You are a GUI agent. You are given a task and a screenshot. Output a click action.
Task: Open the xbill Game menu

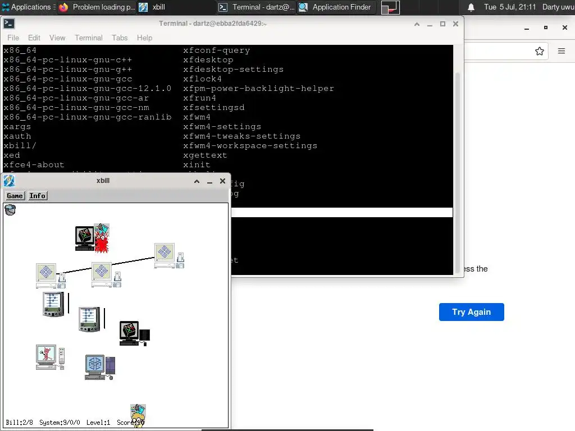(x=15, y=196)
